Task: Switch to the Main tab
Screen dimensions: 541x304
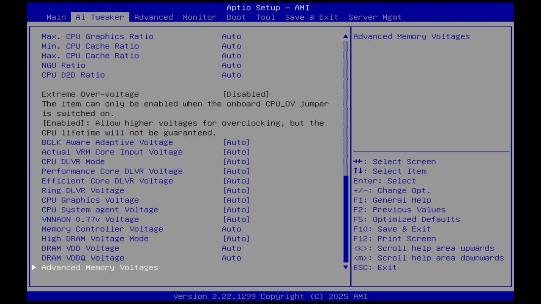Action: (x=56, y=17)
